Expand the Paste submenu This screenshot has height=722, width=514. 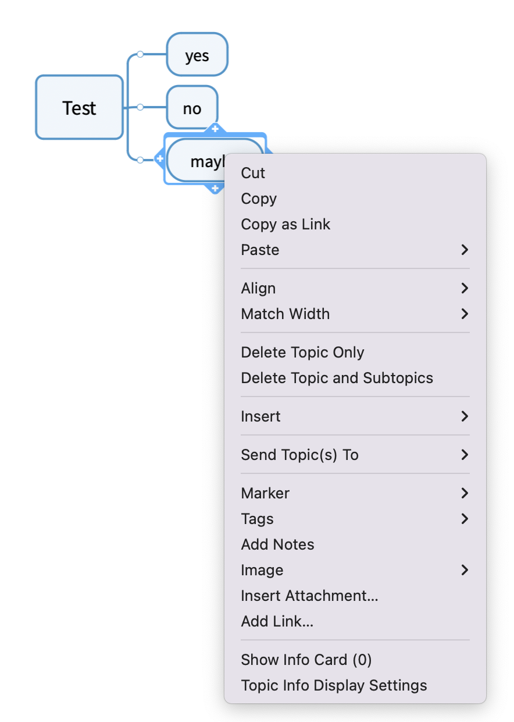coord(355,250)
